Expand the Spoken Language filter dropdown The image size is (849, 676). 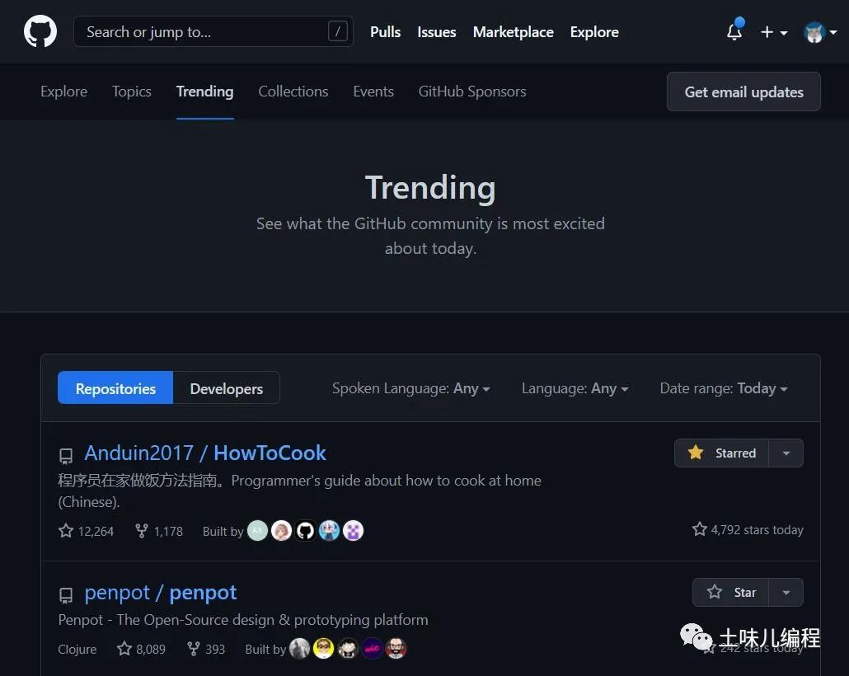(x=411, y=388)
